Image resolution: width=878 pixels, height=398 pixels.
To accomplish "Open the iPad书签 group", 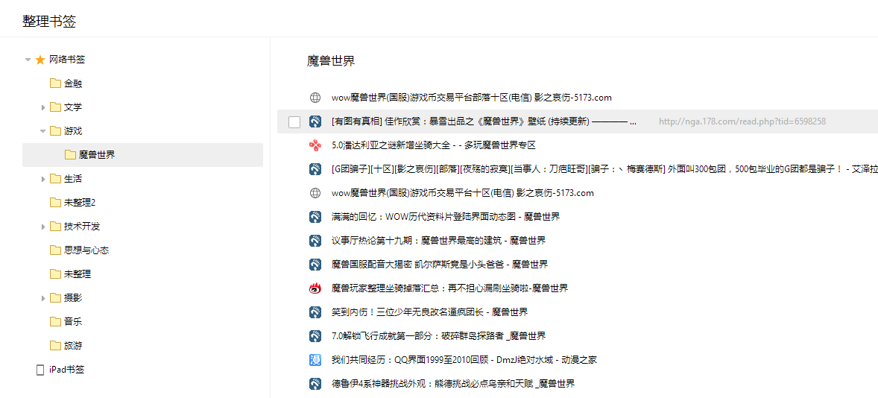I will tap(66, 370).
